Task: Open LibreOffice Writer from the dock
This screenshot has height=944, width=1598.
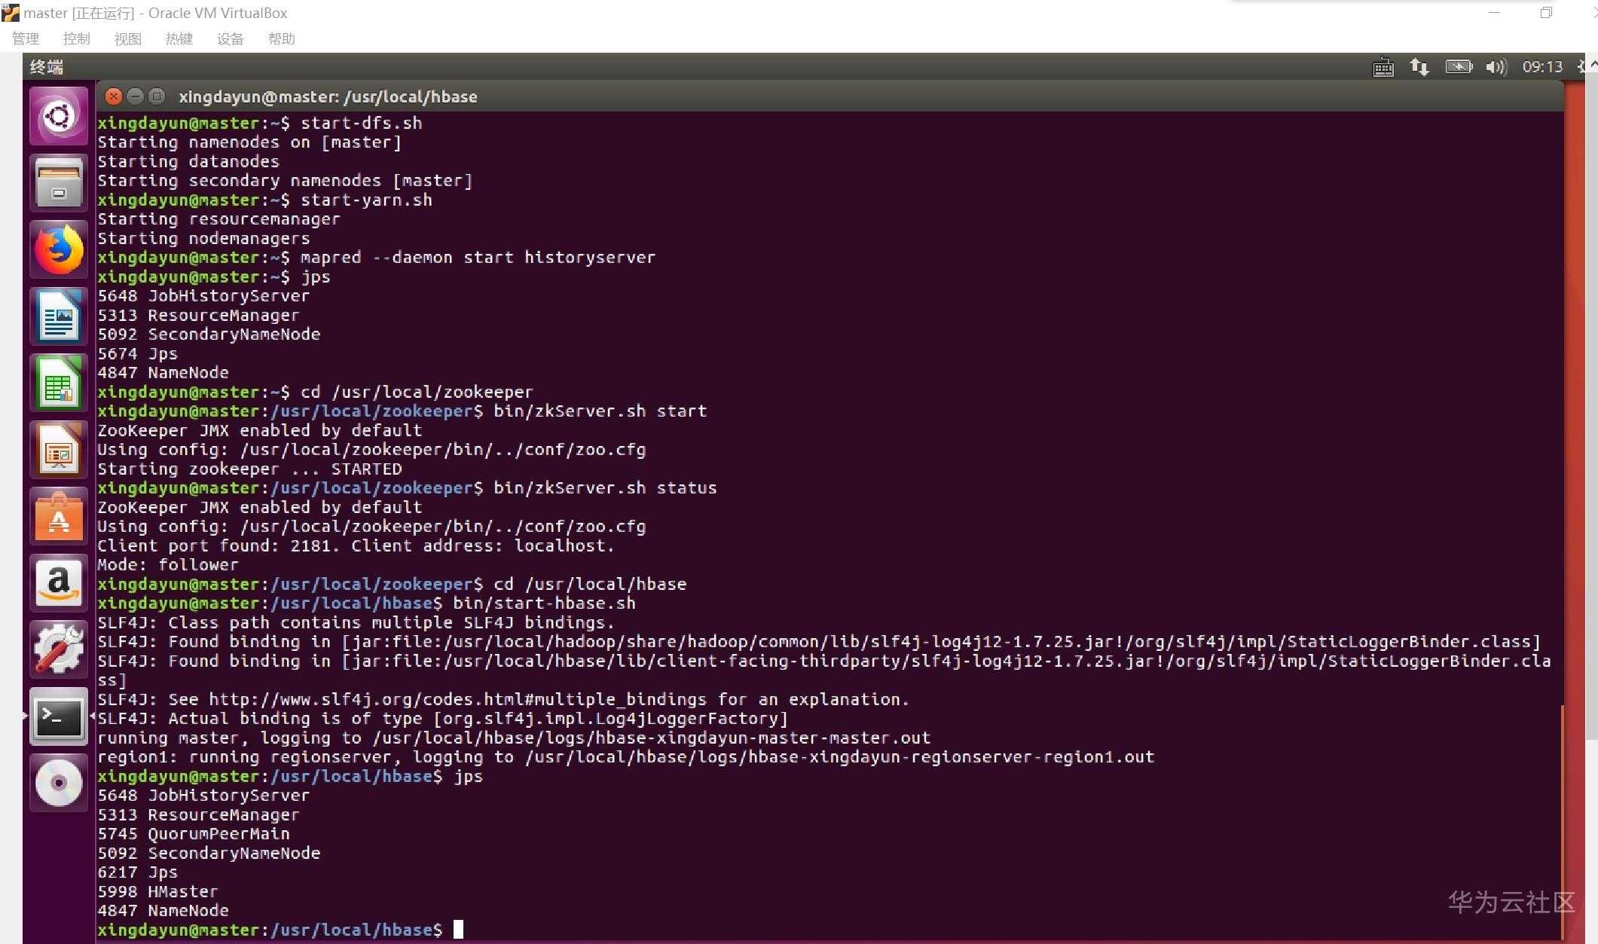Action: (x=59, y=316)
